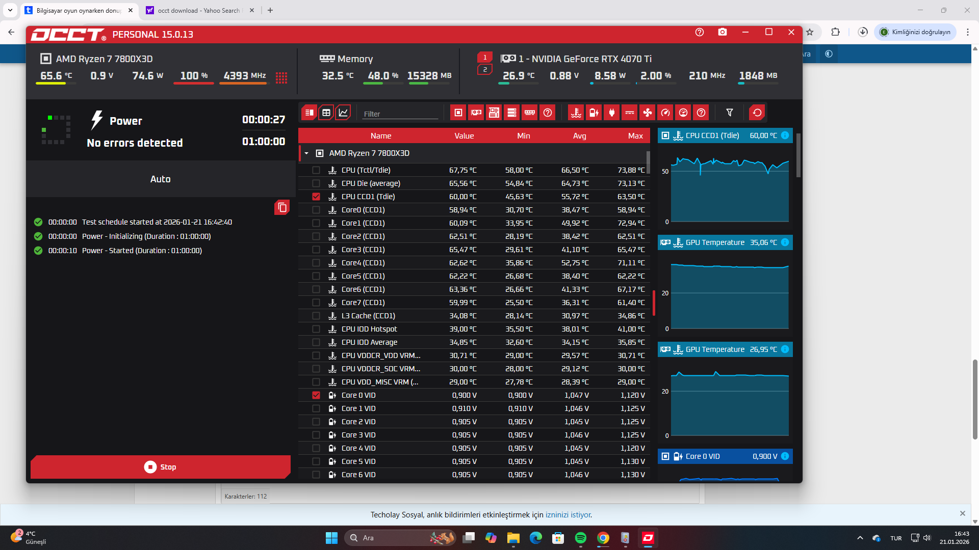This screenshot has width=979, height=550.
Task: Filter sensors by CPU hardware icon
Action: [458, 113]
